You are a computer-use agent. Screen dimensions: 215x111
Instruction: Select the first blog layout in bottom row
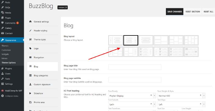116,52
